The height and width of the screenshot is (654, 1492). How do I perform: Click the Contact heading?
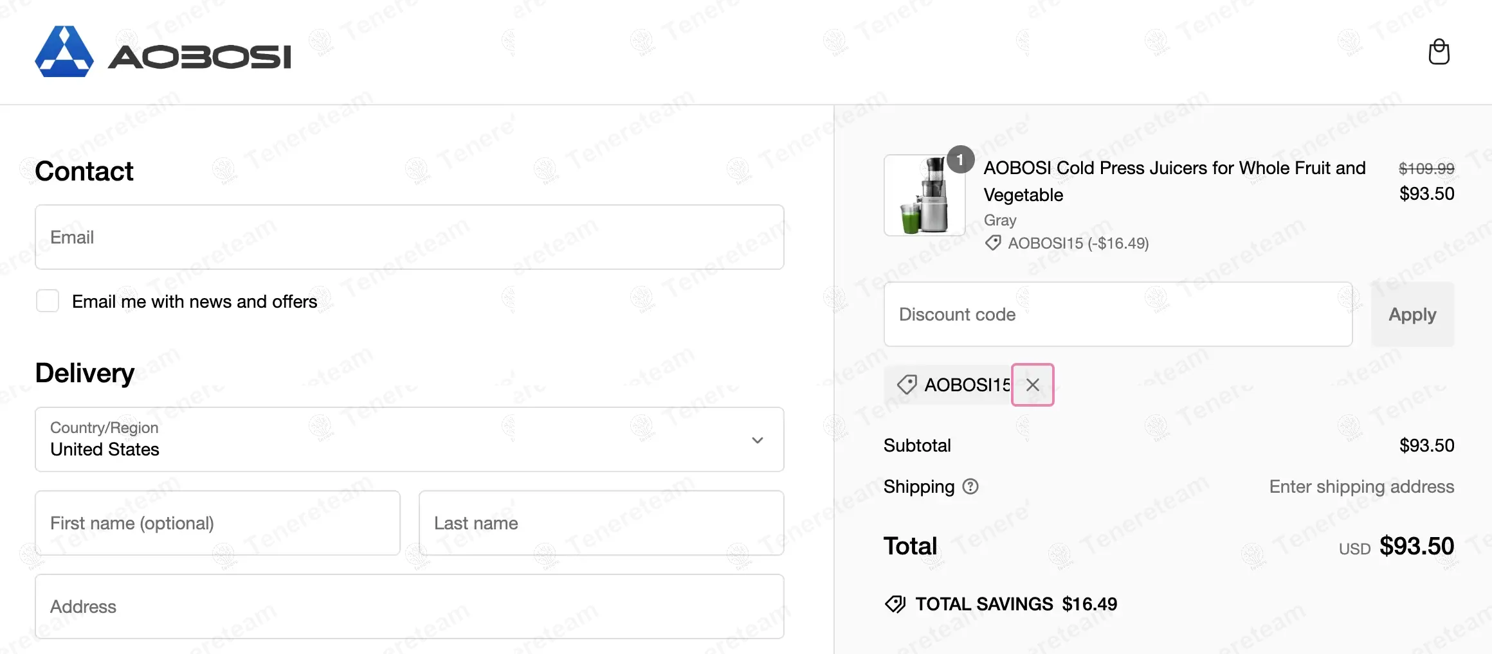point(84,172)
